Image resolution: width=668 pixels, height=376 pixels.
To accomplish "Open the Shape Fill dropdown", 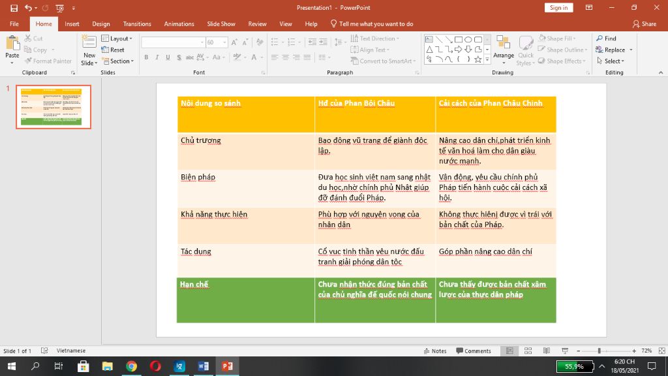I will pyautogui.click(x=557, y=39).
